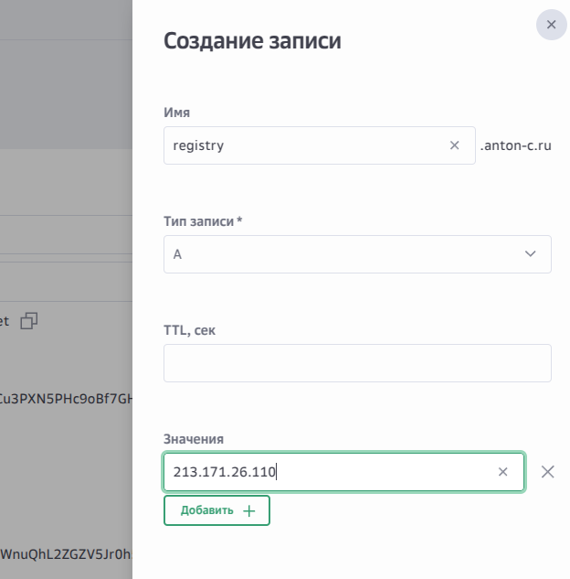
Task: Close the Создание записи panel
Action: click(x=551, y=25)
